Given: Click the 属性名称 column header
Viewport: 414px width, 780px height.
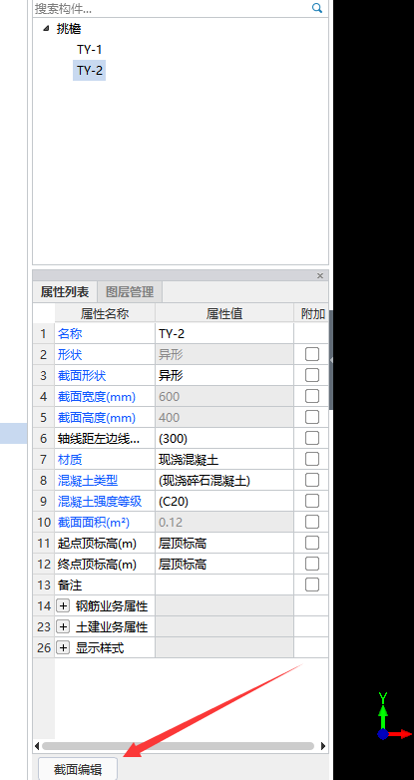Looking at the screenshot, I should [105, 313].
